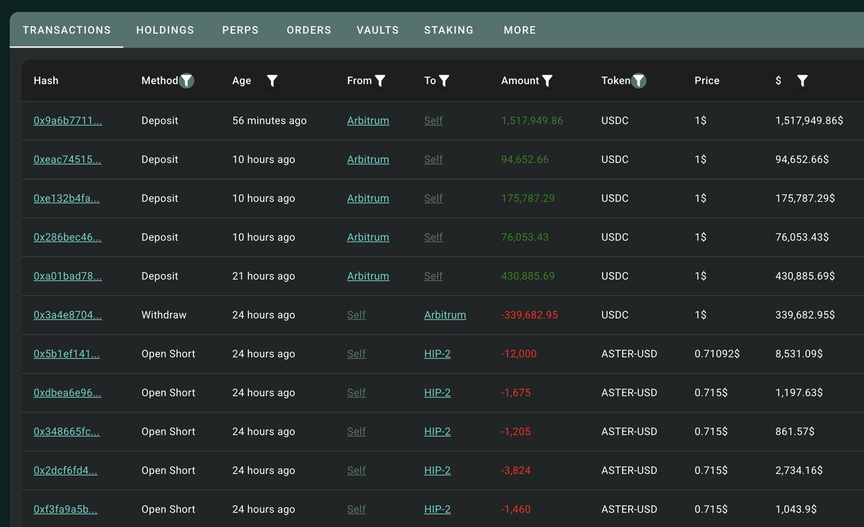
Task: Open the Withdraw transaction hash 0x3a4e8704
Action: click(x=68, y=315)
